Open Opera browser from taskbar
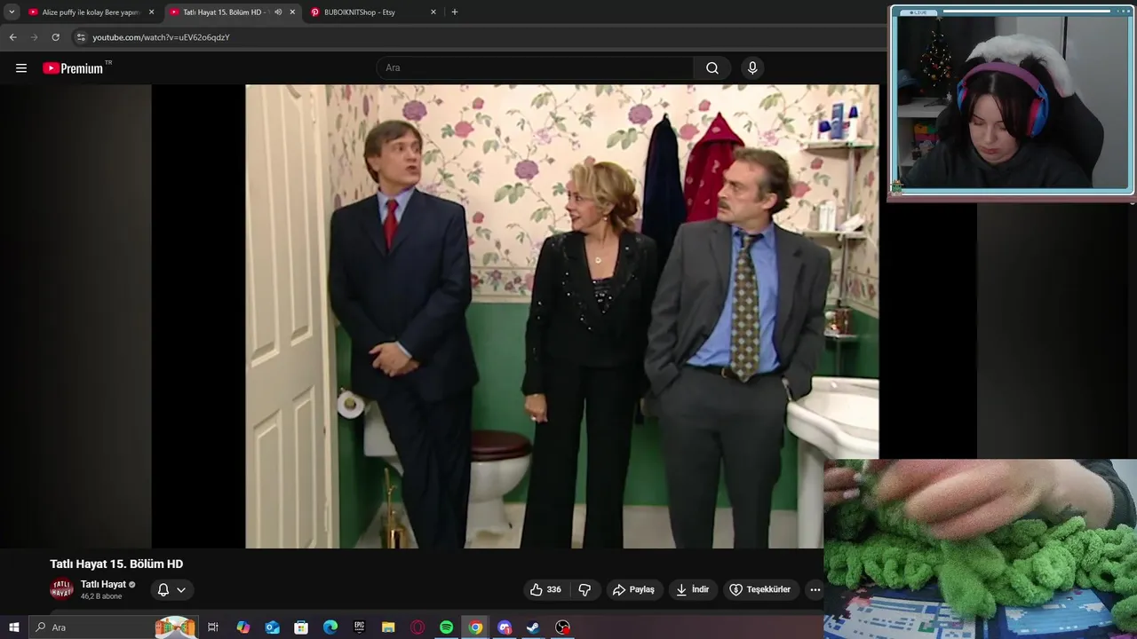This screenshot has width=1137, height=639. click(417, 627)
